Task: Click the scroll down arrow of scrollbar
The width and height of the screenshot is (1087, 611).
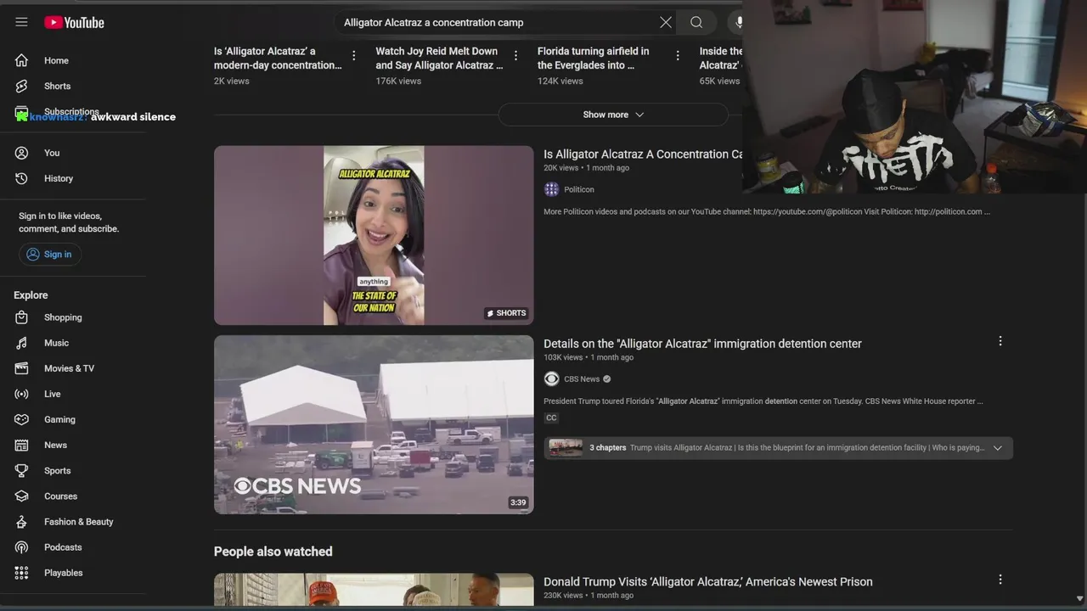Action: pyautogui.click(x=1079, y=598)
